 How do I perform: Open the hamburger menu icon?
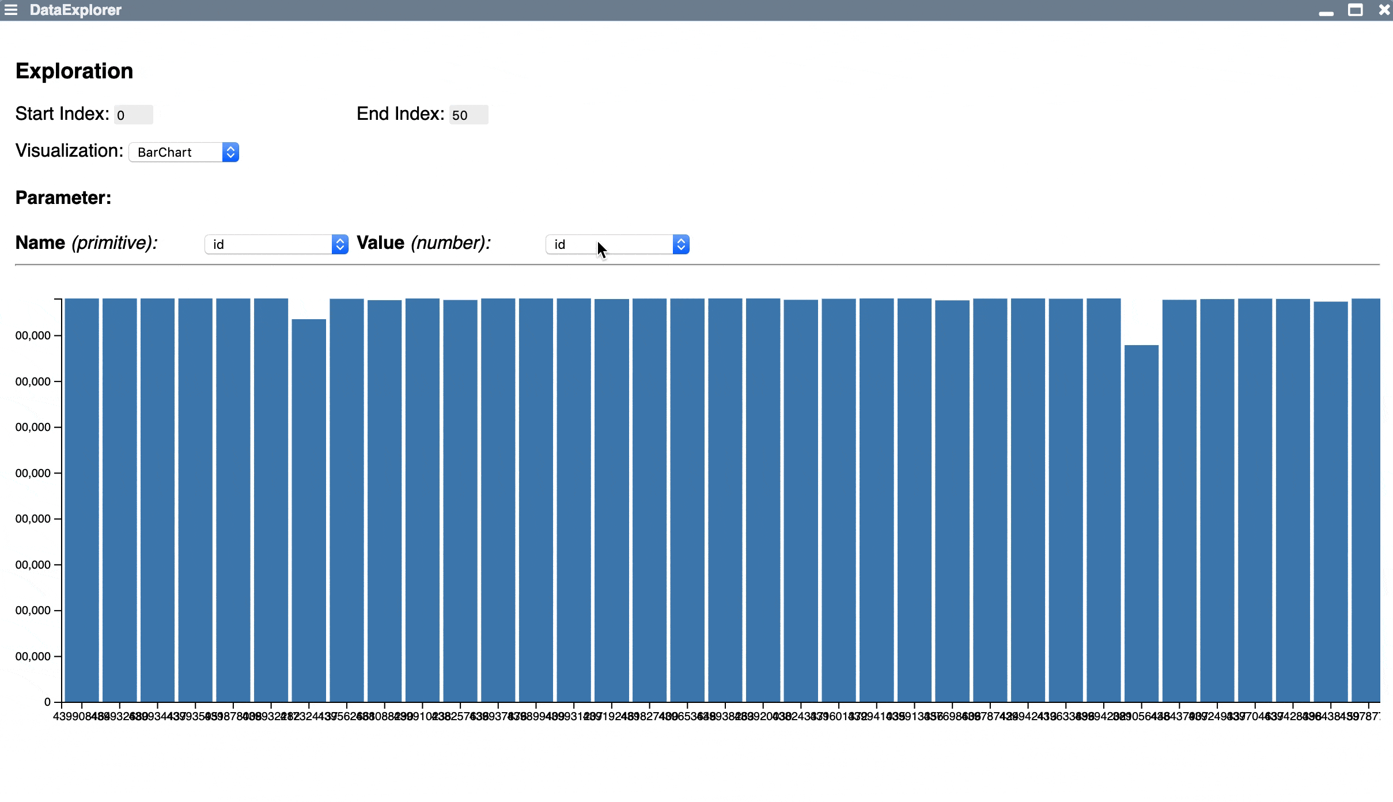pyautogui.click(x=10, y=10)
